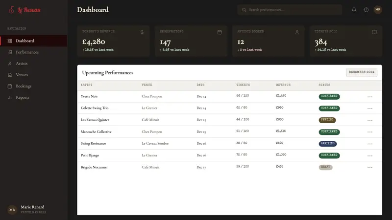Click the Confirmed badge for Yvette Noir
This screenshot has height=220, width=392.
coord(329,96)
